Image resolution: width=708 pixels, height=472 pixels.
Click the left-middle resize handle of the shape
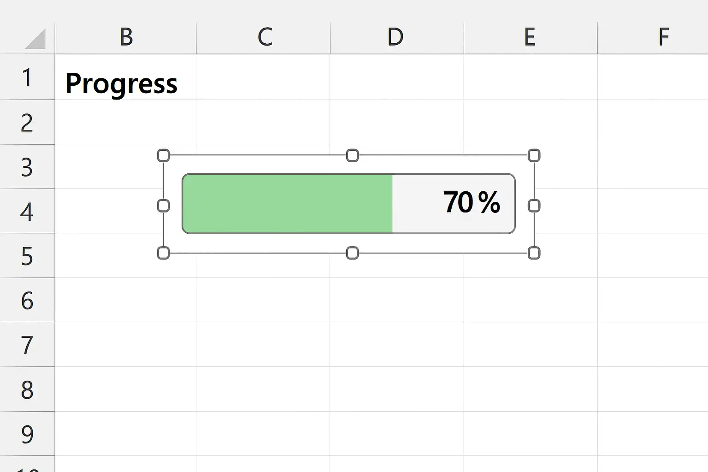[163, 206]
